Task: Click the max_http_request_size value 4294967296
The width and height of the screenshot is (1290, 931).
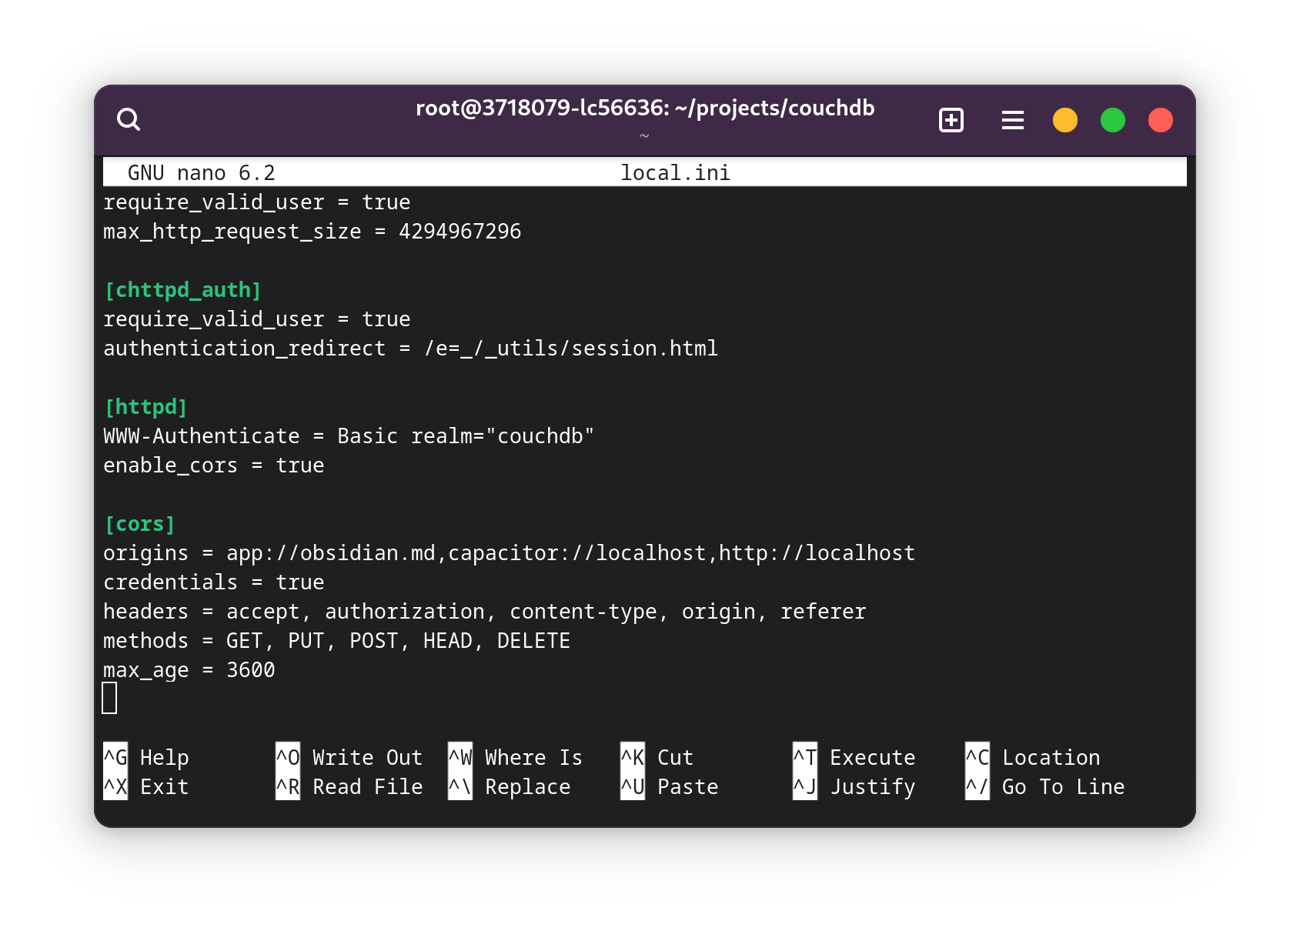Action: (460, 232)
